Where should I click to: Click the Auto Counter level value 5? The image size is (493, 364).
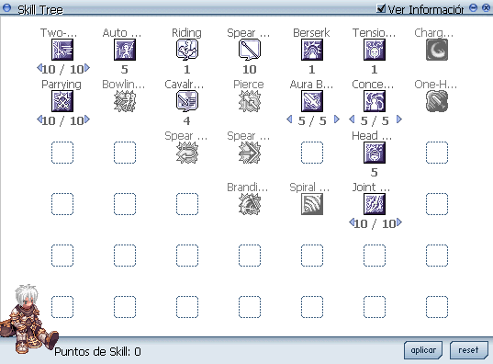tap(125, 69)
